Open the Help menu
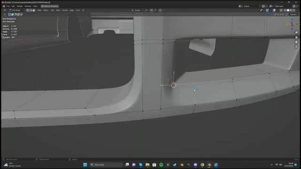The image size is (301, 169). point(35,6)
